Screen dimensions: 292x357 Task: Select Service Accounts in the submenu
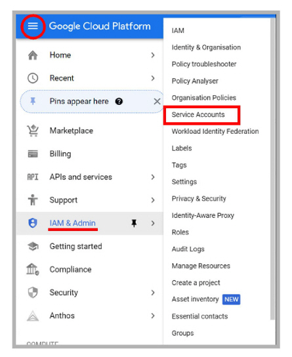(198, 115)
